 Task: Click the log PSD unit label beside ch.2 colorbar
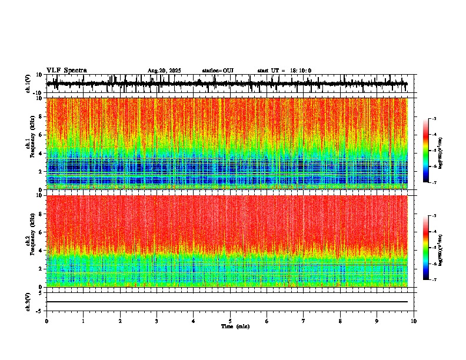(x=441, y=250)
